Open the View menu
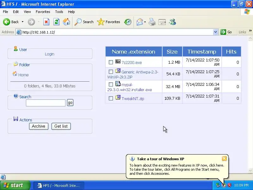253x190 pixels. [27, 12]
